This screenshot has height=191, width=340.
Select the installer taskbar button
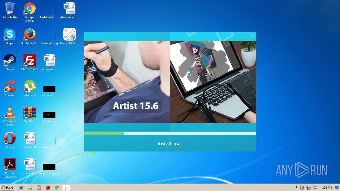tap(66, 188)
